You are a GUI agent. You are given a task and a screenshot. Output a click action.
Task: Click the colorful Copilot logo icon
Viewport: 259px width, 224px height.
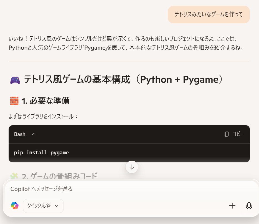click(15, 206)
